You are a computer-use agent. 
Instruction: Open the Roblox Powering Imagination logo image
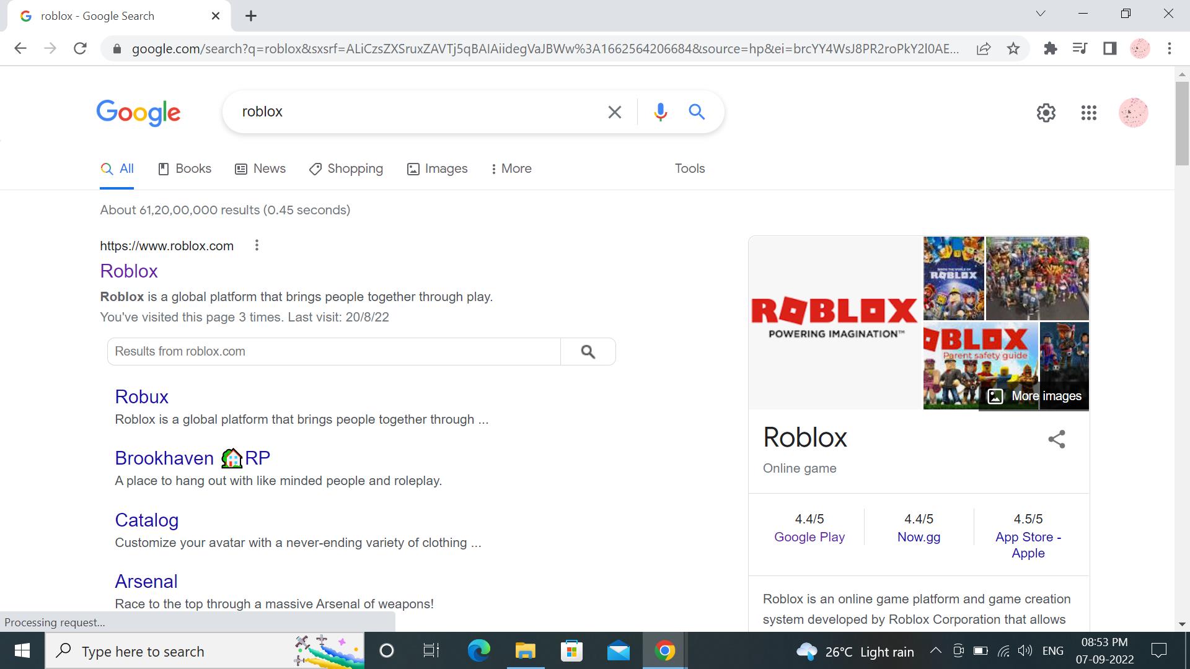coord(835,322)
